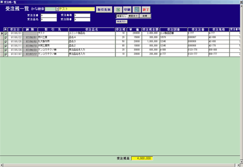Click the 受注番 search input field
The image size is (243, 167).
[x=48, y=15]
